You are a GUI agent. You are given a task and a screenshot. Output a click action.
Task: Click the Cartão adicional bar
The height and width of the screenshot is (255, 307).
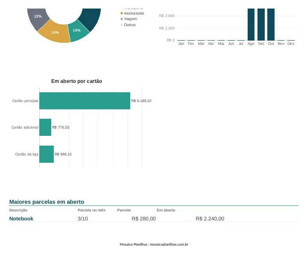[x=45, y=127]
